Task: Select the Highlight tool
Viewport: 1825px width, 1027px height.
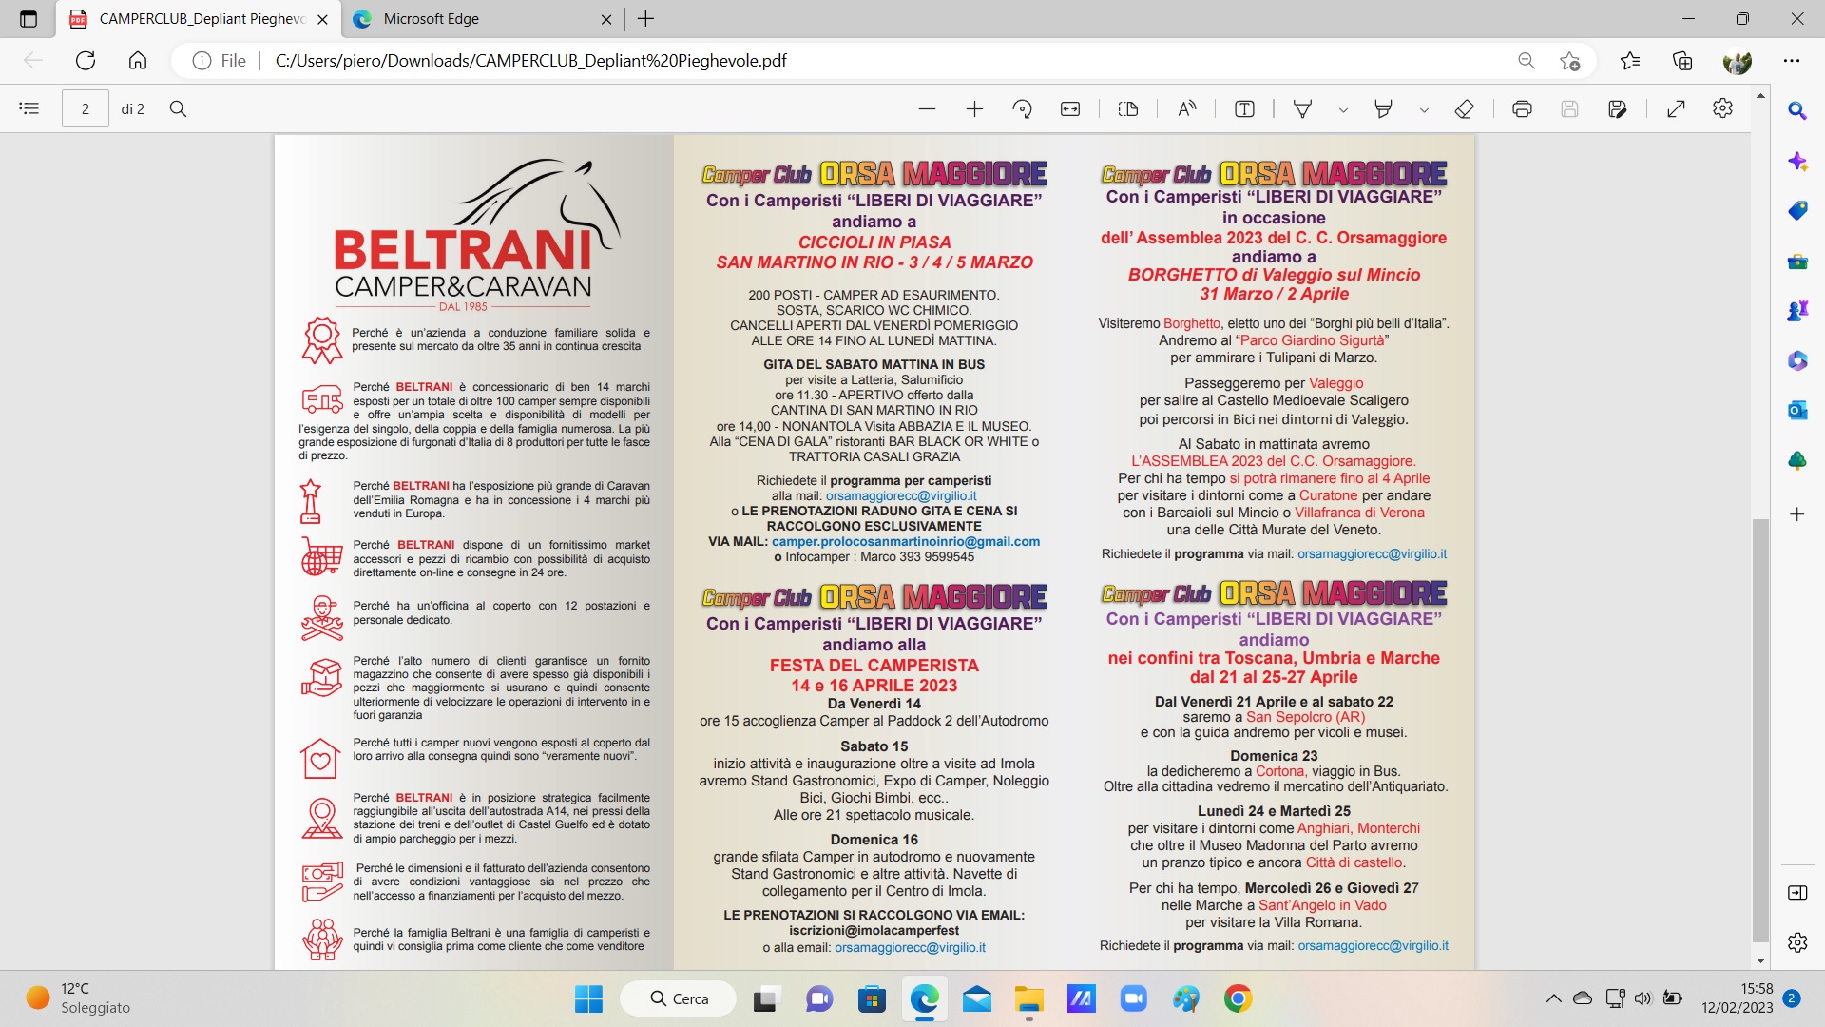Action: pos(1384,109)
